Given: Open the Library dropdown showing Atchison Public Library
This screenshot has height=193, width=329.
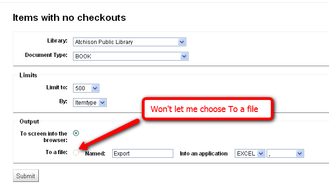Looking at the screenshot, I should pyautogui.click(x=129, y=42).
